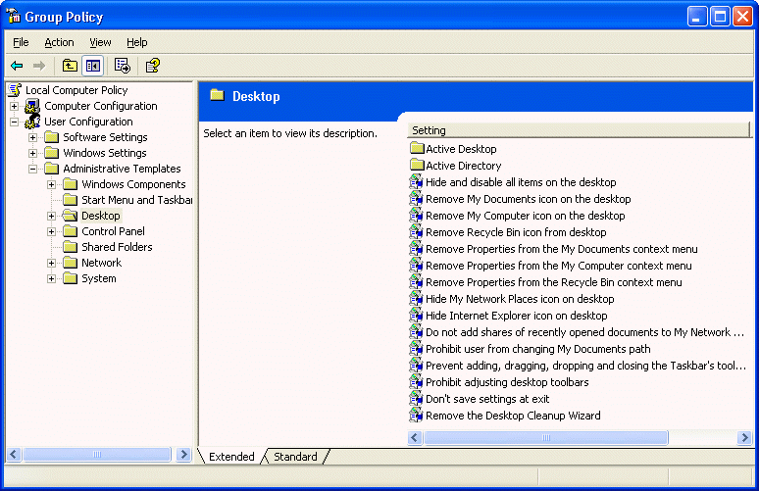The image size is (759, 491).
Task: Click the Local Computer Policy root icon
Action: (15, 90)
